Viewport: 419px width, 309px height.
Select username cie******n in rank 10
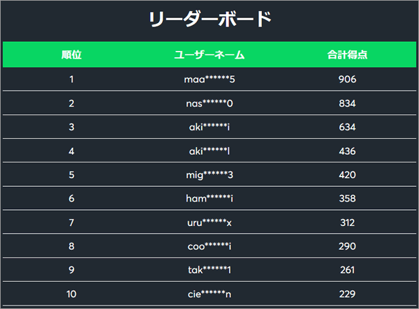pos(209,294)
